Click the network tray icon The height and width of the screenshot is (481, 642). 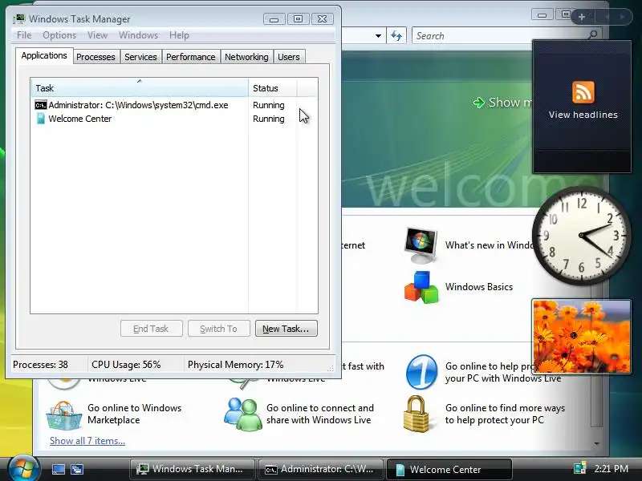(580, 469)
